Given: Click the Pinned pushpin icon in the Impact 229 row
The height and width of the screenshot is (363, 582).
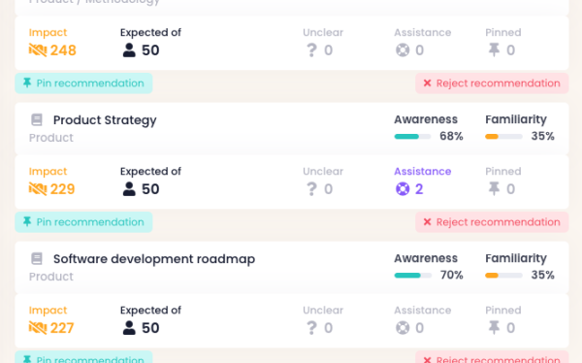Looking at the screenshot, I should click(494, 188).
